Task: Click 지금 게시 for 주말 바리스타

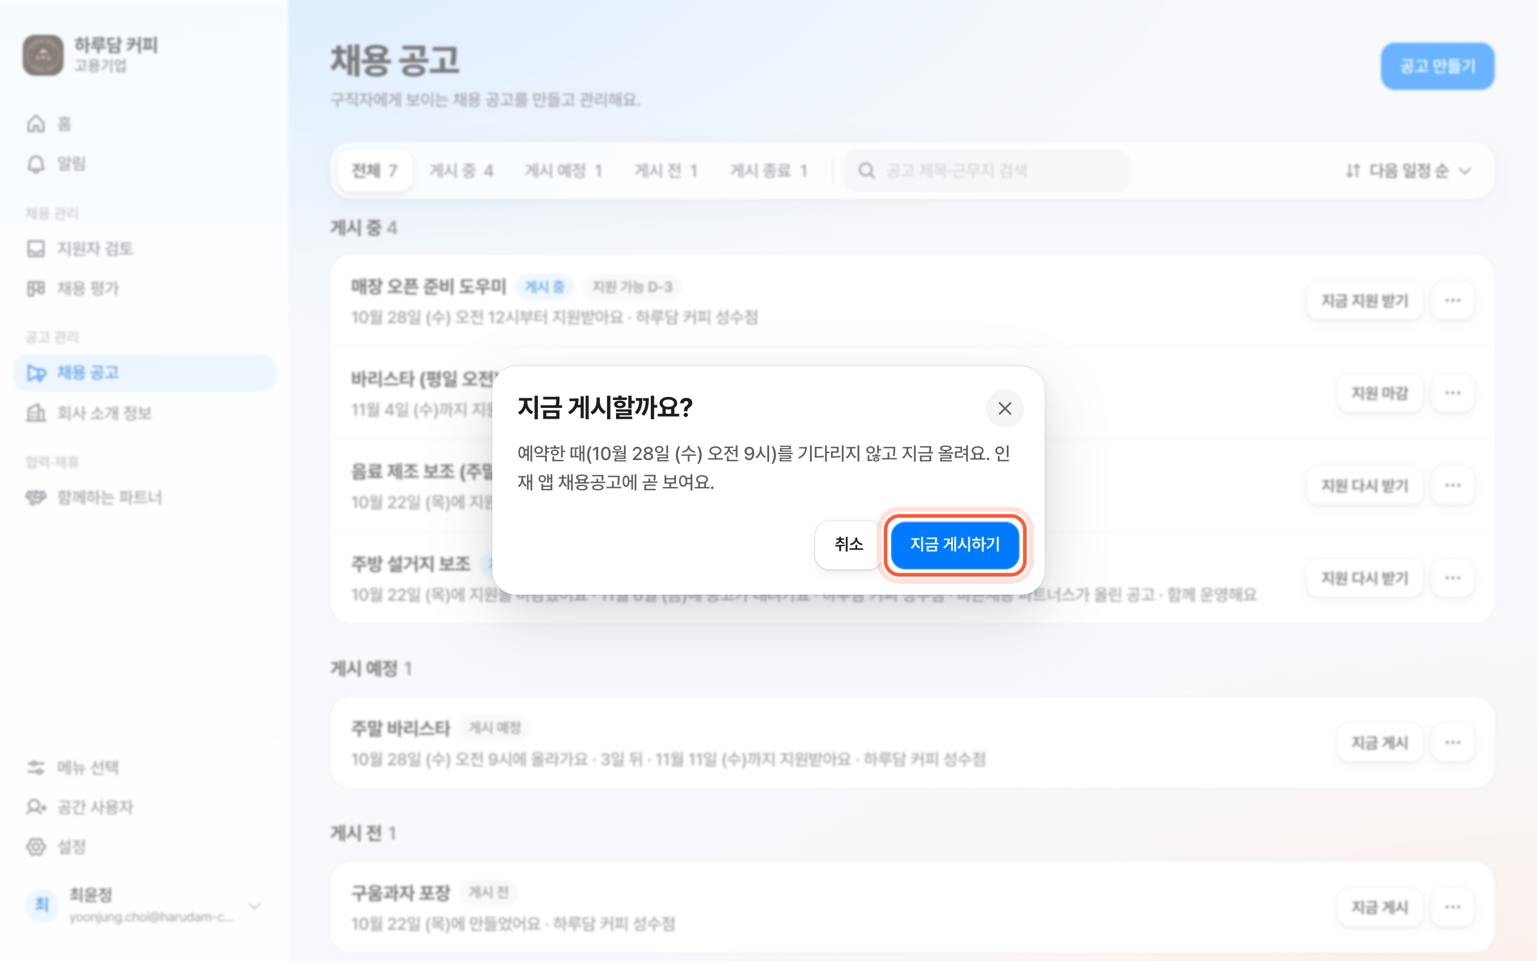Action: pyautogui.click(x=1380, y=743)
